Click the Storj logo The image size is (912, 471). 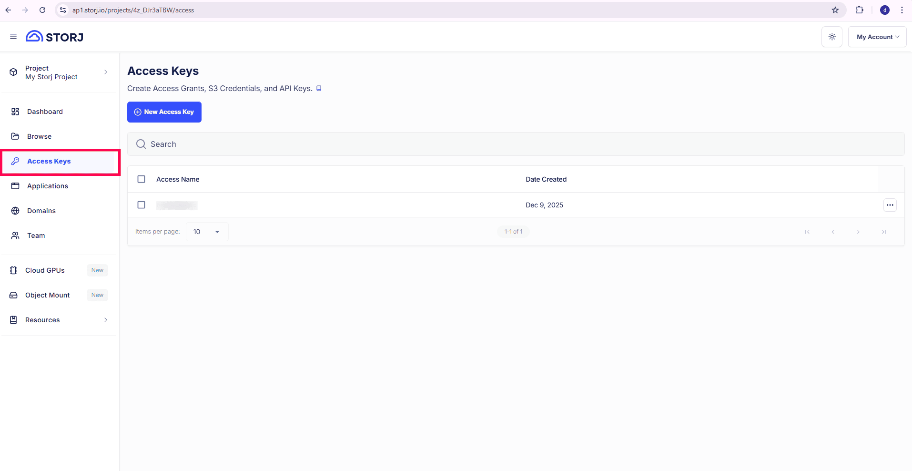(x=54, y=36)
